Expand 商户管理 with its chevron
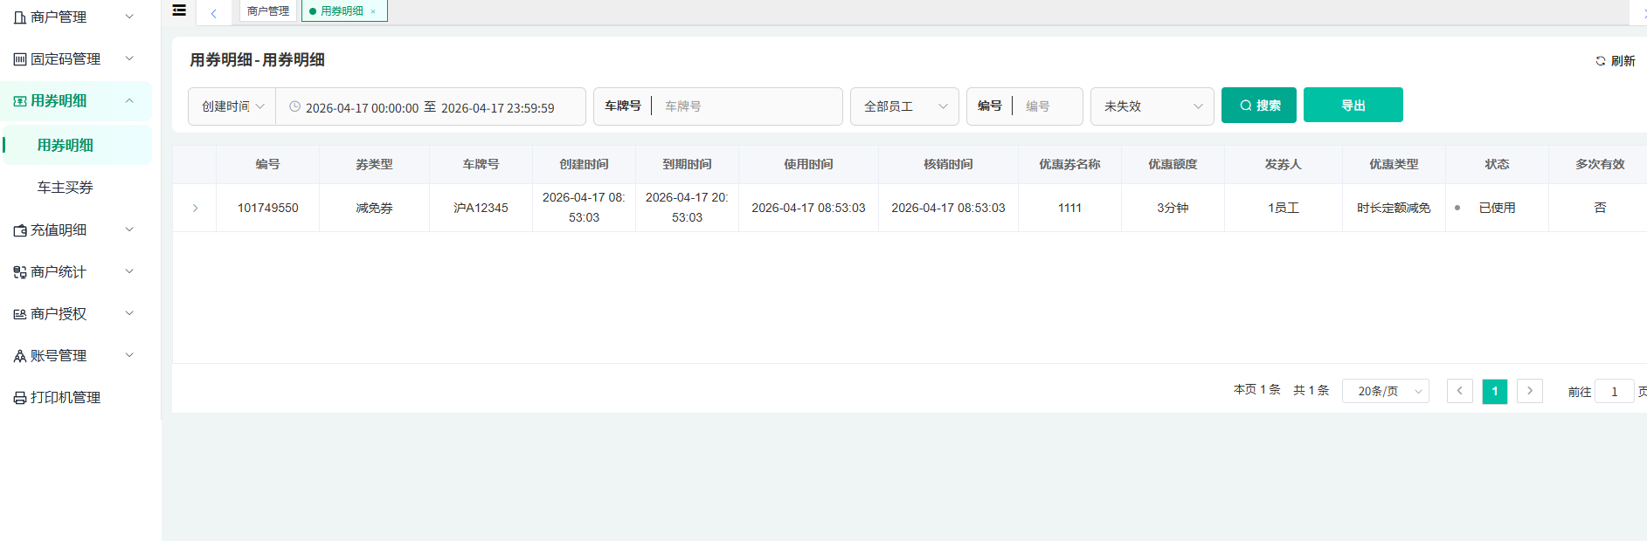This screenshot has width=1647, height=541. click(x=129, y=17)
